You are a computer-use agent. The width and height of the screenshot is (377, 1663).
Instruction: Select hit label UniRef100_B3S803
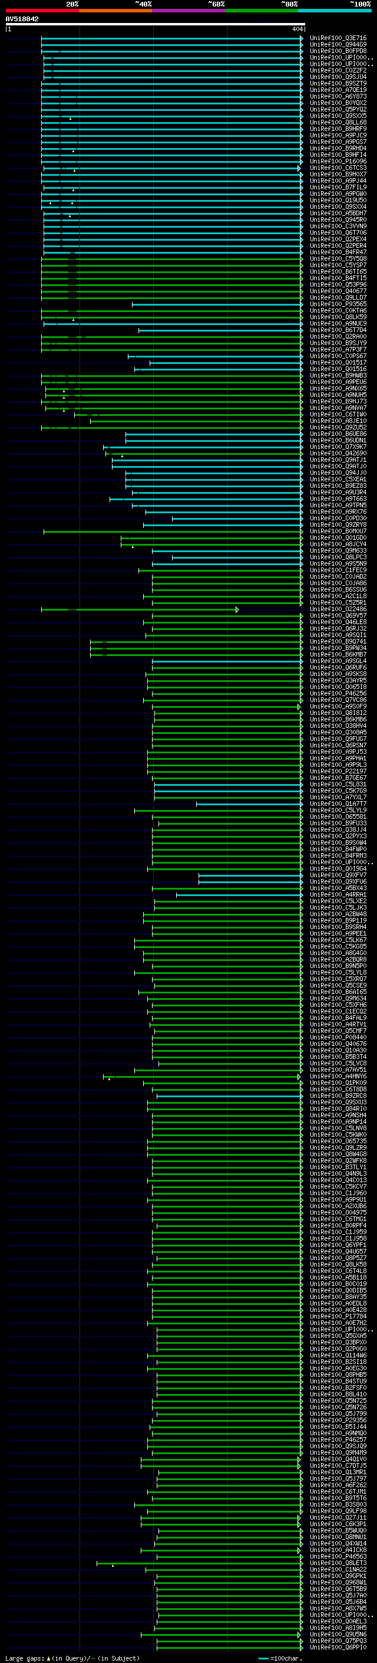click(x=338, y=1505)
